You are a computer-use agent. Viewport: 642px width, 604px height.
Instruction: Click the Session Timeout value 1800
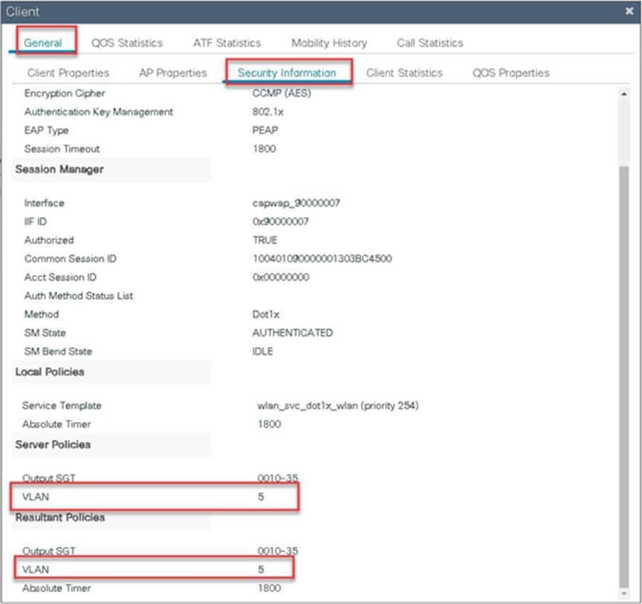coord(264,149)
